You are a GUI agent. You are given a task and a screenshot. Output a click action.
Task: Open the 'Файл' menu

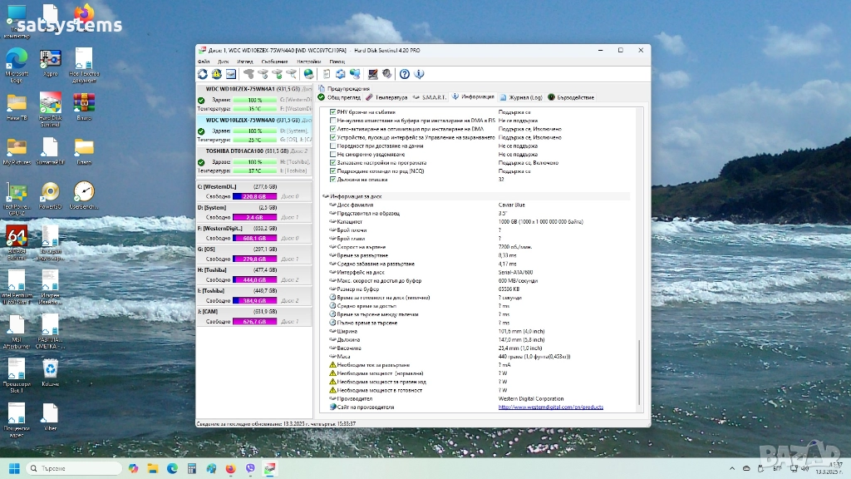(x=204, y=62)
